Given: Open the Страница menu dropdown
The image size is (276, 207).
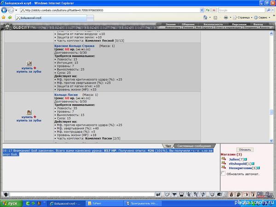Looking at the screenshot, I should (x=243, y=17).
